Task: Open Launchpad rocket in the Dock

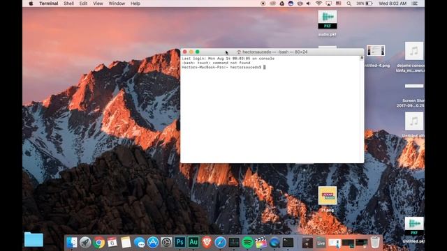Action: point(85,243)
